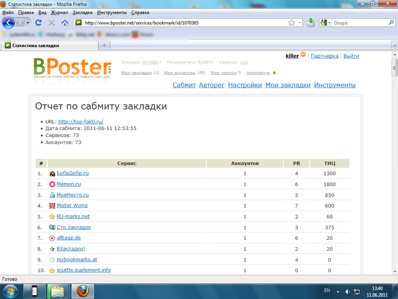Open the top-fakti.ru URL link
The width and height of the screenshot is (398, 299).
81,121
